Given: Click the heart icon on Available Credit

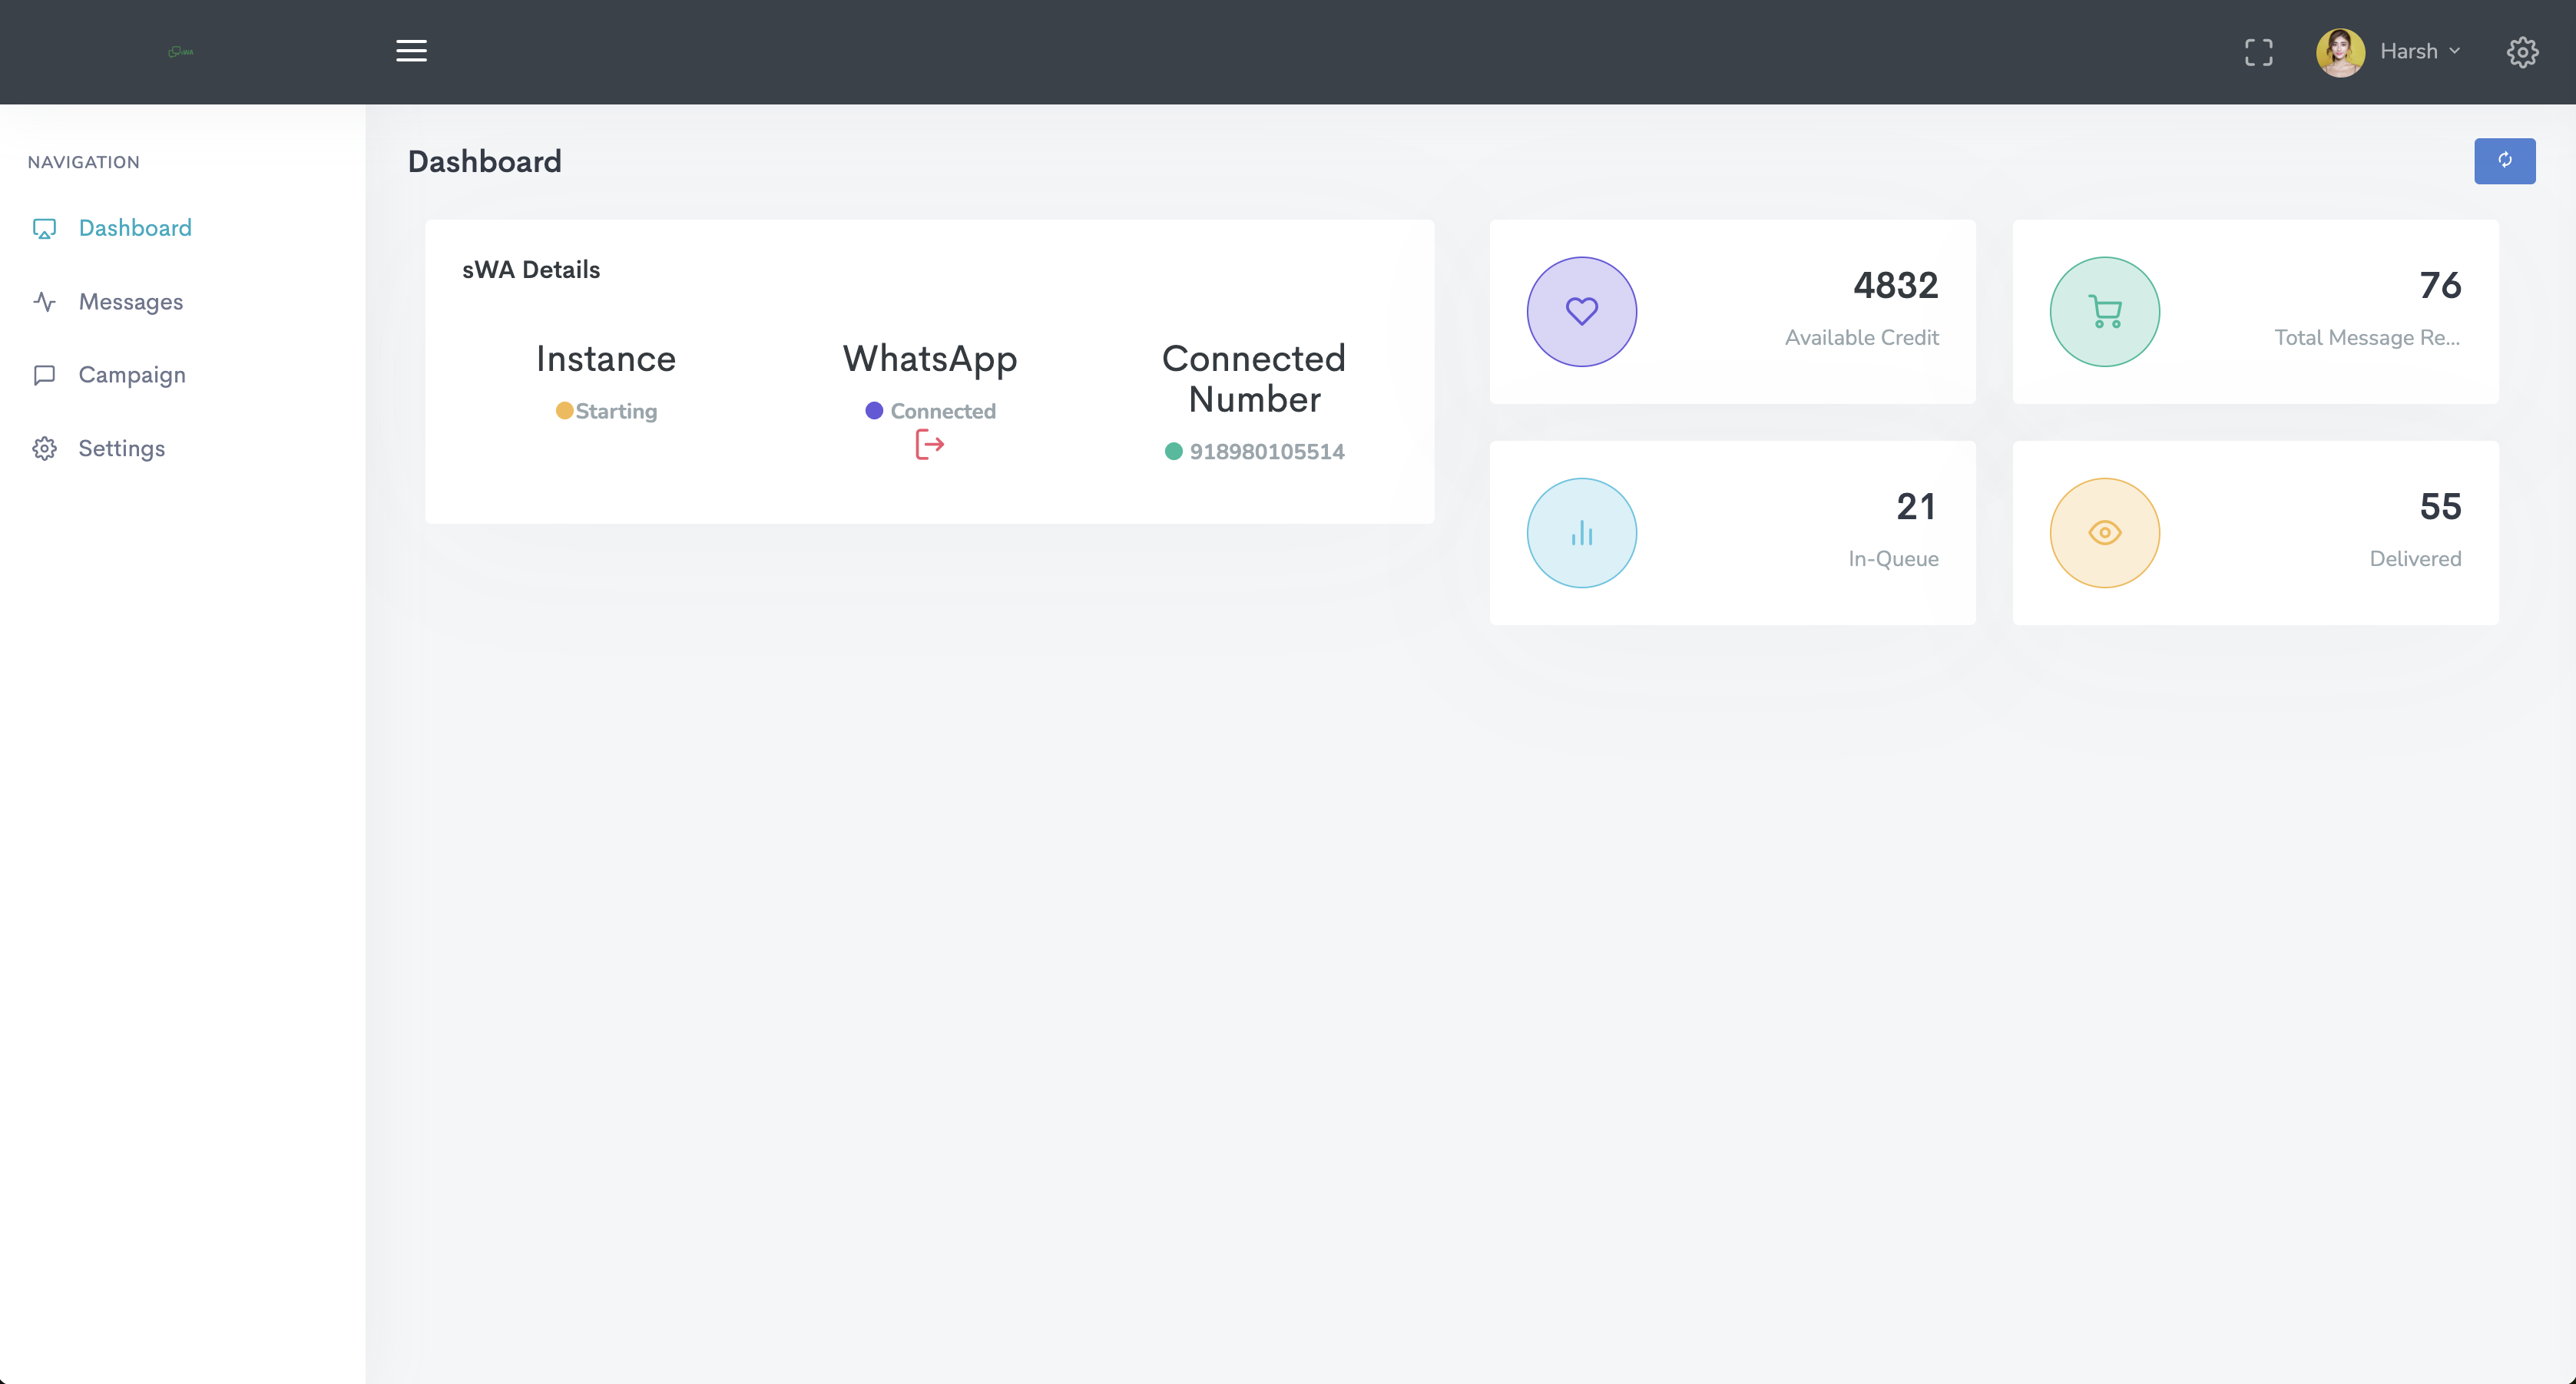Looking at the screenshot, I should 1581,312.
